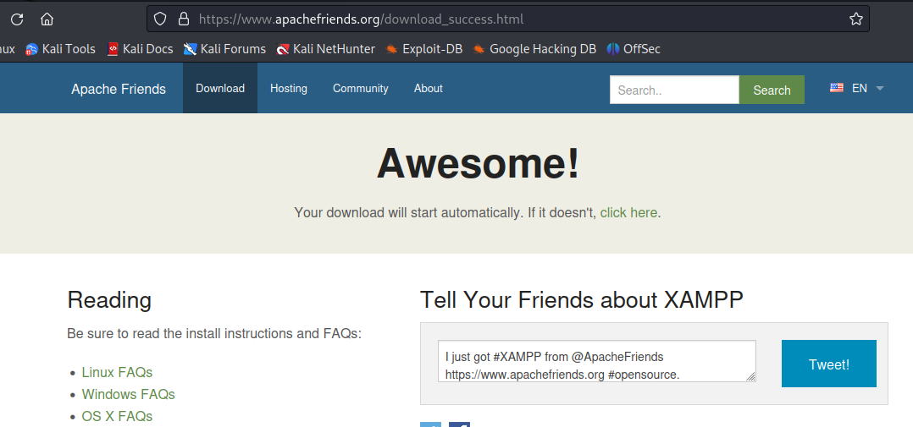The width and height of the screenshot is (913, 427).
Task: Bookmark this page with the star icon
Action: click(x=855, y=19)
